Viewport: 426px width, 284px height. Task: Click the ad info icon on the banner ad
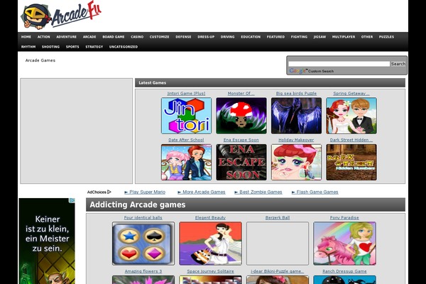(x=72, y=200)
